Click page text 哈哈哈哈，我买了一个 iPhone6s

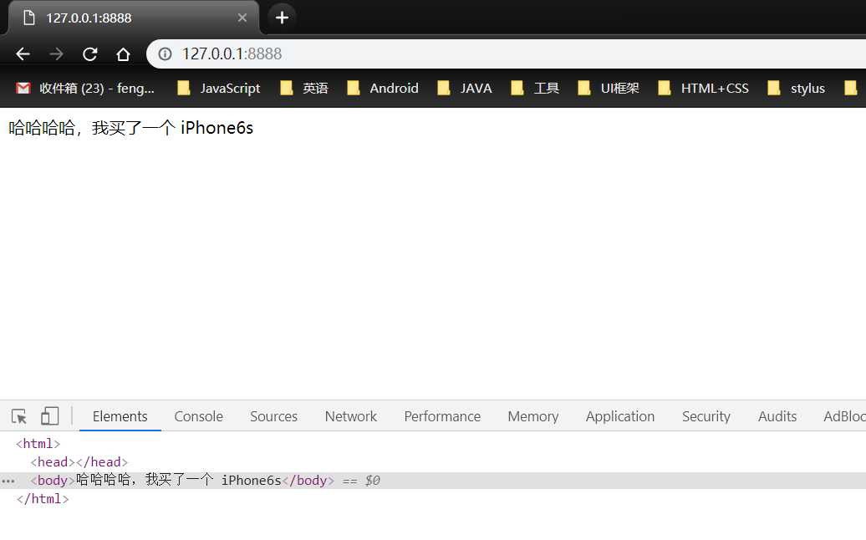click(131, 128)
